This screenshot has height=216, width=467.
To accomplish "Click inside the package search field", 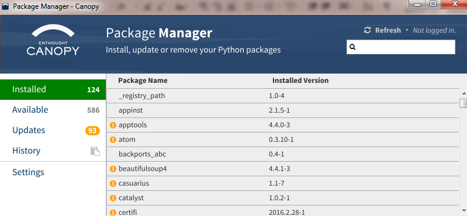I will (401, 47).
